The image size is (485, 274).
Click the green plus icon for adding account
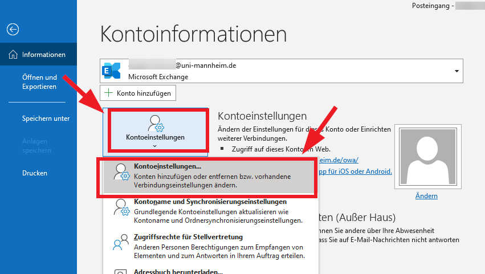[x=108, y=93]
